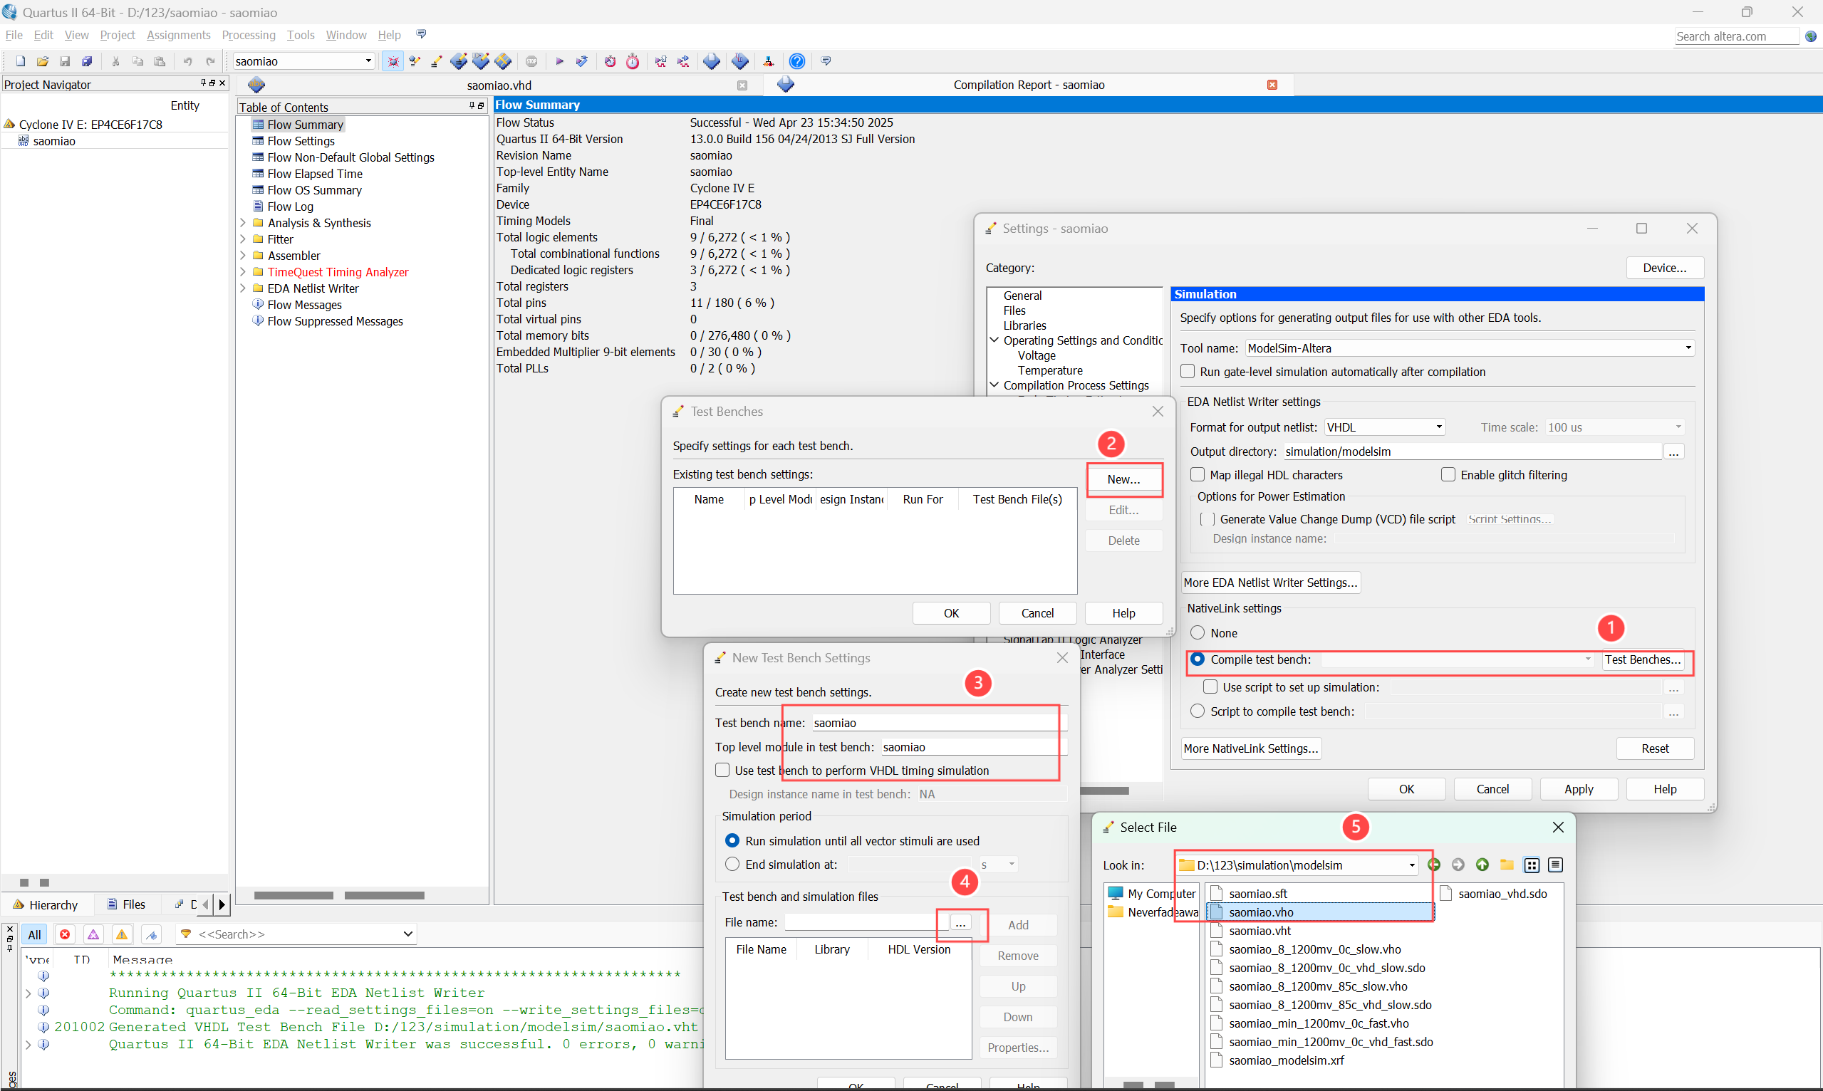
Task: Click the Stop Processing icon
Action: pyautogui.click(x=531, y=61)
